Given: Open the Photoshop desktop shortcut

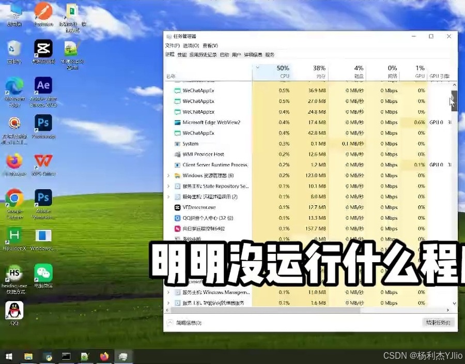Looking at the screenshot, I should tap(43, 126).
